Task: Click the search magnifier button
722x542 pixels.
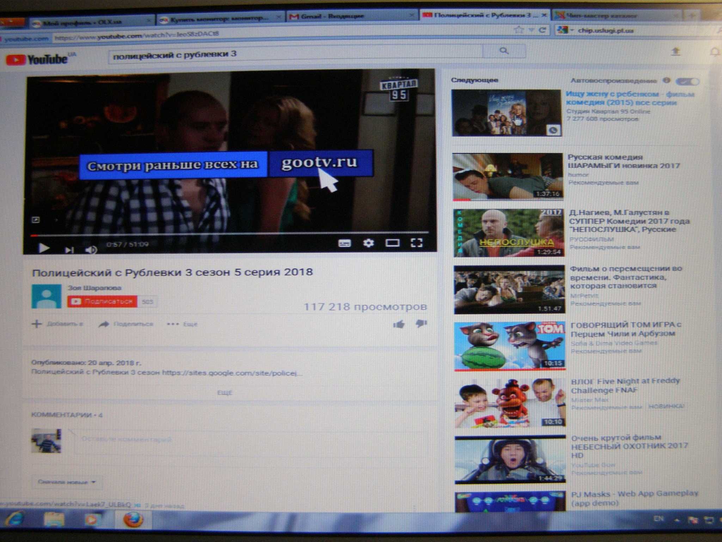Action: pyautogui.click(x=504, y=51)
